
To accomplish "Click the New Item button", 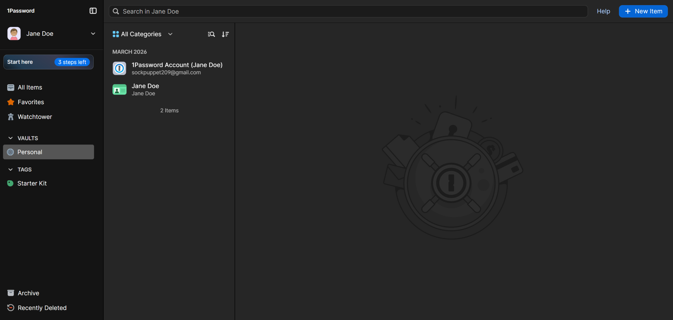I will (x=643, y=11).
